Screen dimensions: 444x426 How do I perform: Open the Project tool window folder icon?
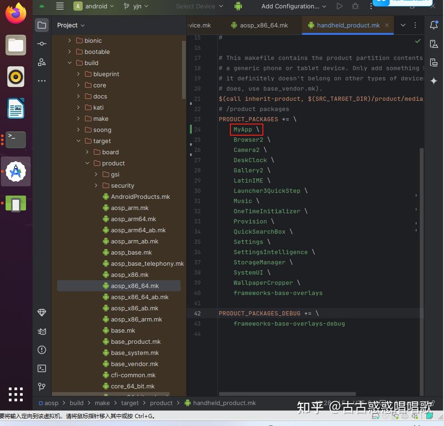click(42, 25)
